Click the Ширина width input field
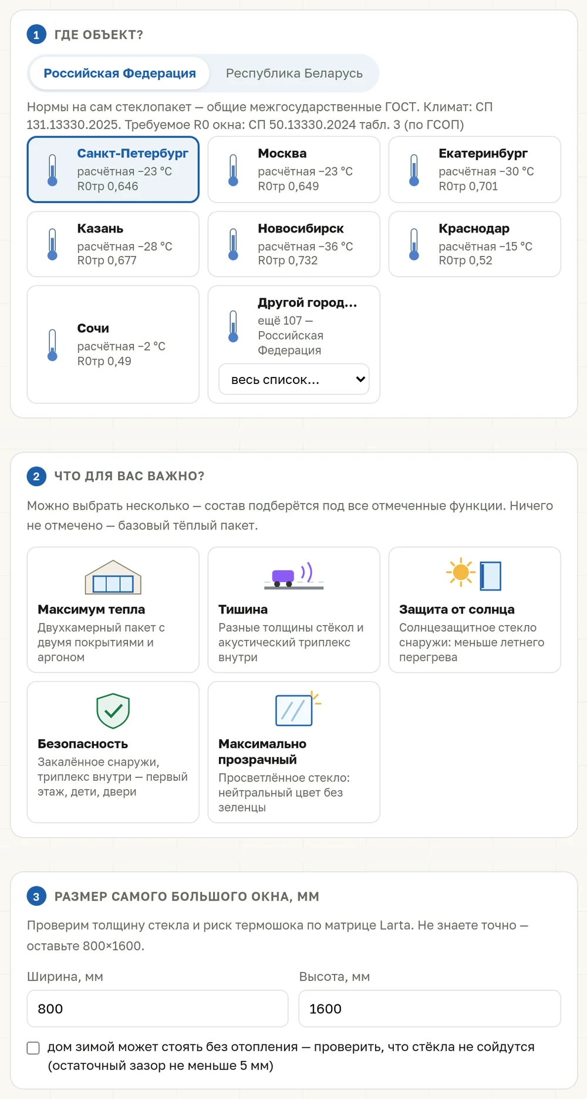Viewport: 587px width, 1099px height. point(157,1009)
